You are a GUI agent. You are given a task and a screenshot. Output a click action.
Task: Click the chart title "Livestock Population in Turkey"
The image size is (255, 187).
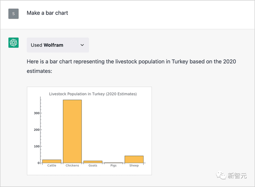coord(93,94)
